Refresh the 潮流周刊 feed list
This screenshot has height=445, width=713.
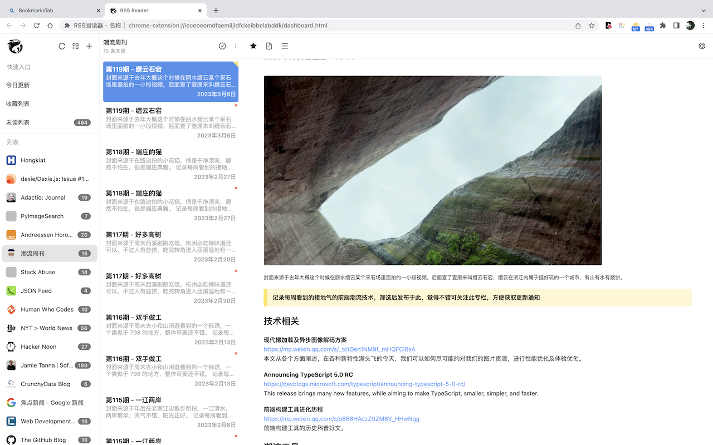coord(62,46)
